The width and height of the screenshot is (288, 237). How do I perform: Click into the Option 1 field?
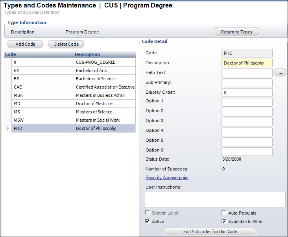tap(247, 102)
